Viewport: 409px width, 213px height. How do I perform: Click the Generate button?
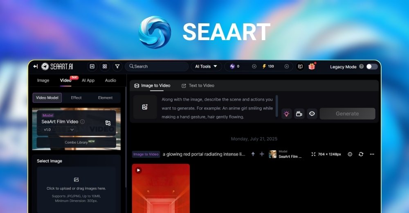[347, 114]
